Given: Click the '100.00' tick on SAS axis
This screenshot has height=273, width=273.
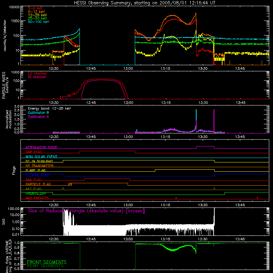Looking at the screenshot, I should (14, 209).
